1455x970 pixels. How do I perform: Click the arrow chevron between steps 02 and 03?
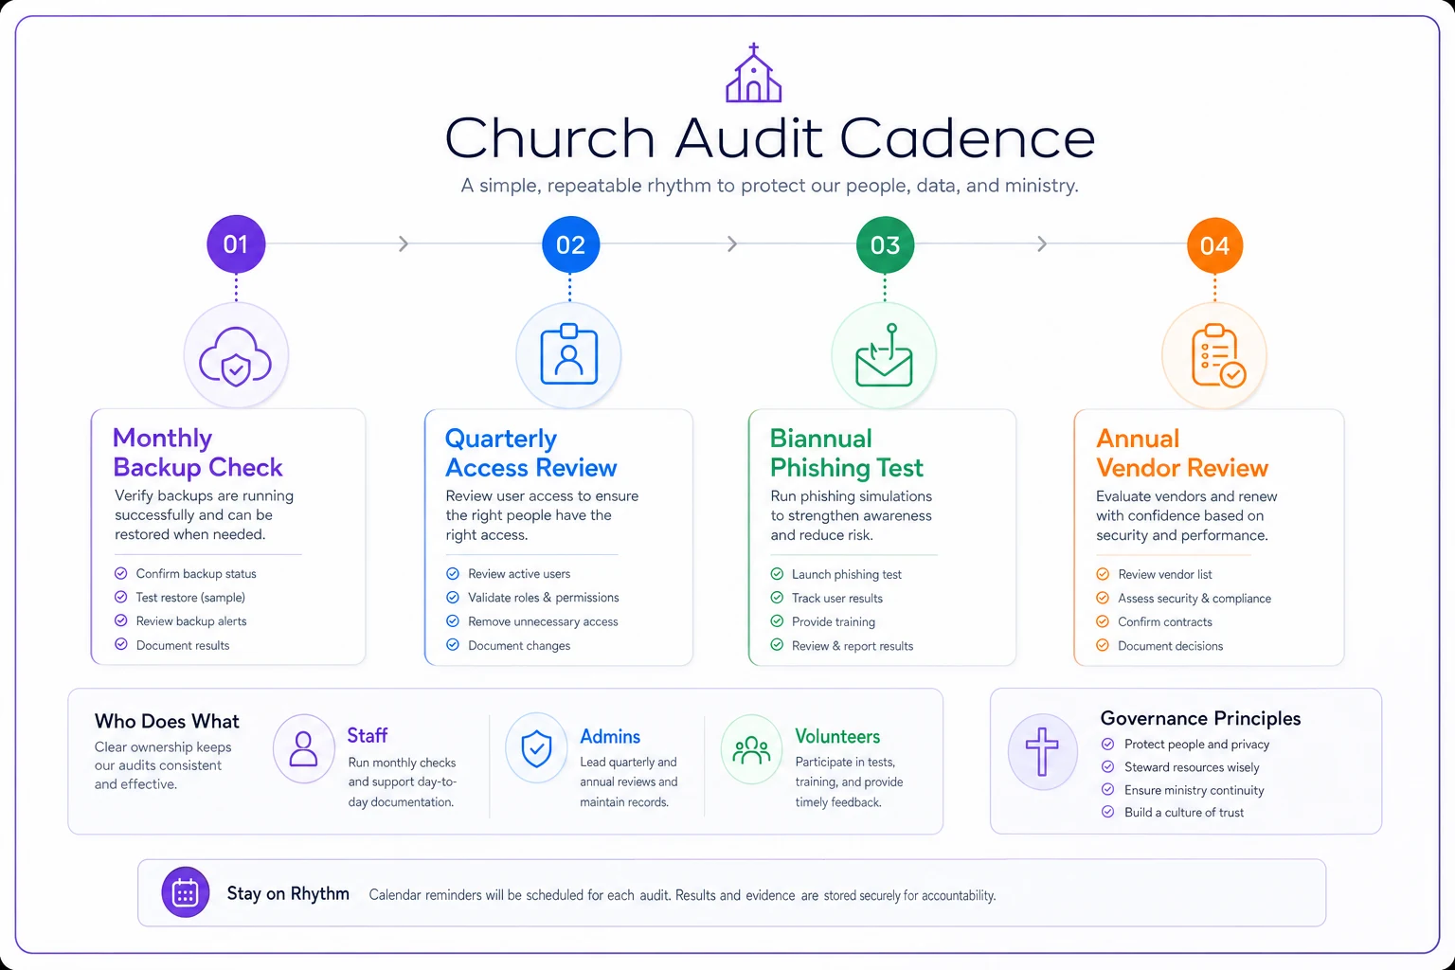(x=732, y=243)
